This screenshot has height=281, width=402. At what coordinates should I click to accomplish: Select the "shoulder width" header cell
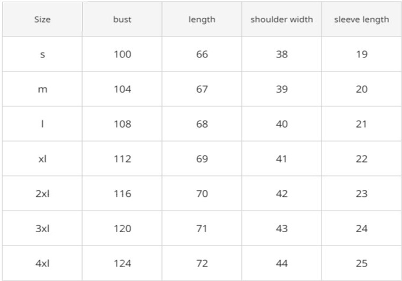[x=281, y=19]
